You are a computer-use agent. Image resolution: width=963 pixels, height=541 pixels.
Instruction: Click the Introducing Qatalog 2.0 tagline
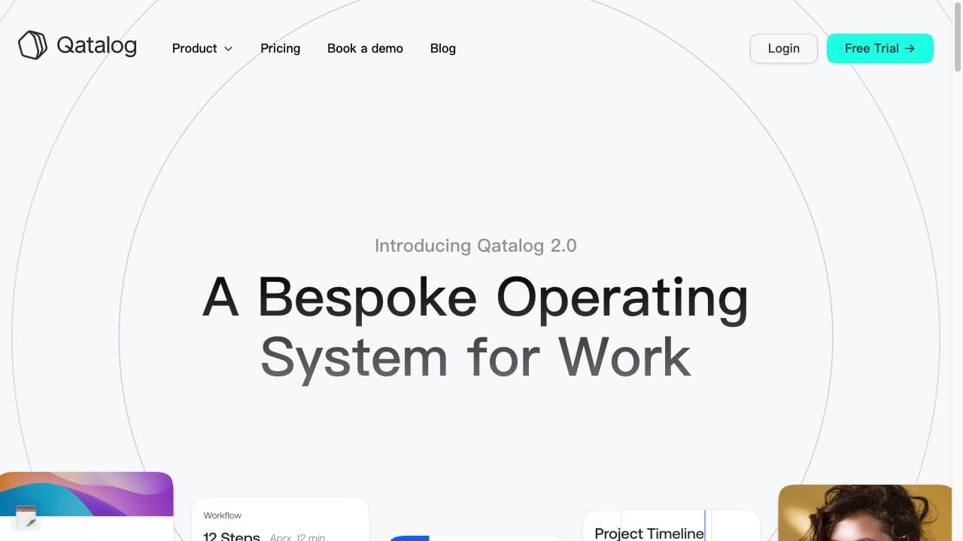pos(475,246)
